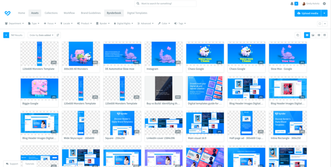This screenshot has width=331, height=167.
Task: Switch to grid view icon
Action: (307, 35)
